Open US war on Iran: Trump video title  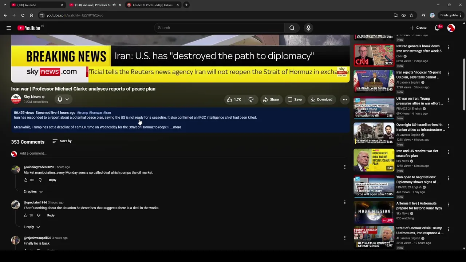coord(419,101)
